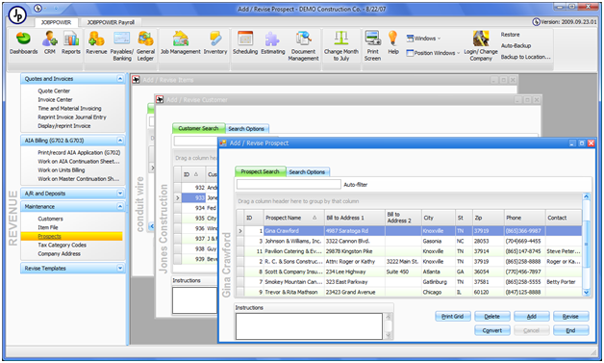
Task: Open Quote Center in sidebar
Action: [x=54, y=91]
